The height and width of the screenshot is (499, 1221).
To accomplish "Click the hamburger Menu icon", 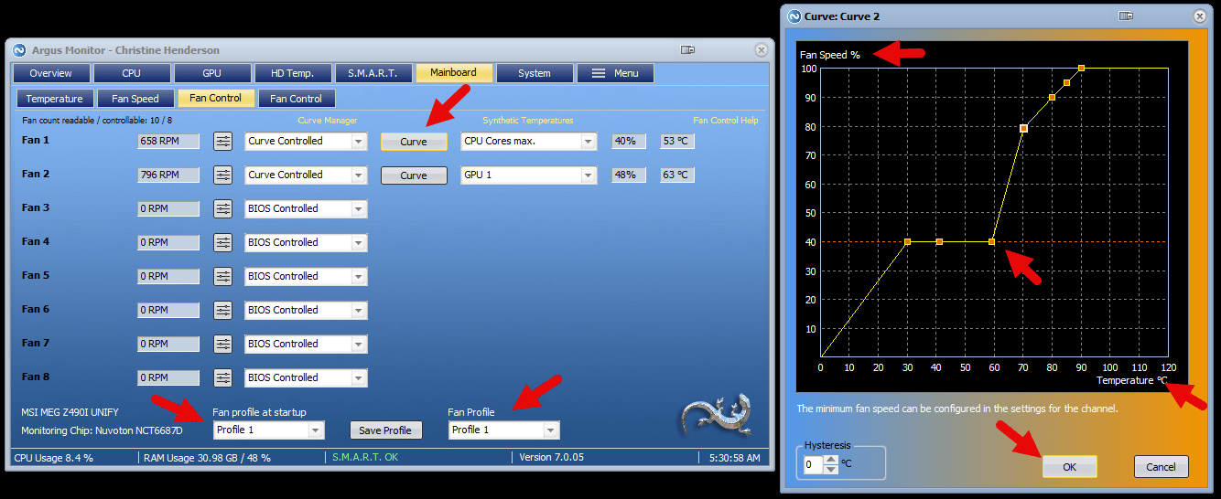I will 598,73.
